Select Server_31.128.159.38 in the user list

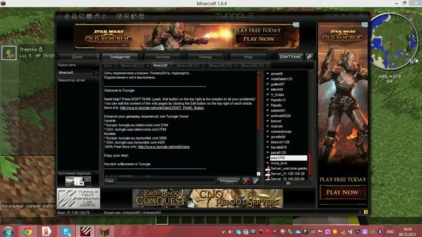(287, 174)
